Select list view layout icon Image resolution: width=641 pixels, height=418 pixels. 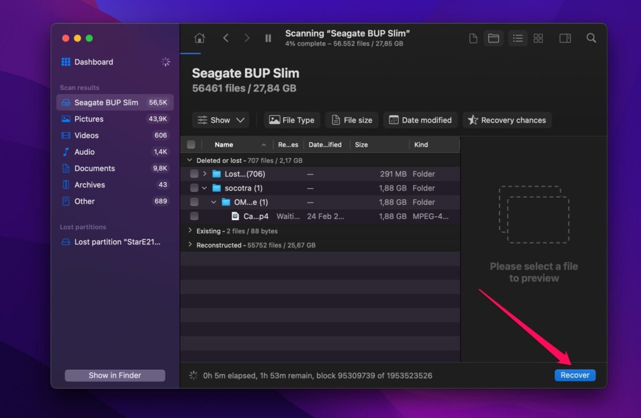(518, 38)
